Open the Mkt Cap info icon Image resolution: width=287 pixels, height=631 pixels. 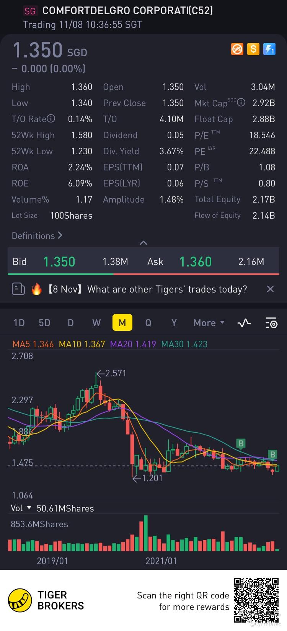pyautogui.click(x=241, y=103)
